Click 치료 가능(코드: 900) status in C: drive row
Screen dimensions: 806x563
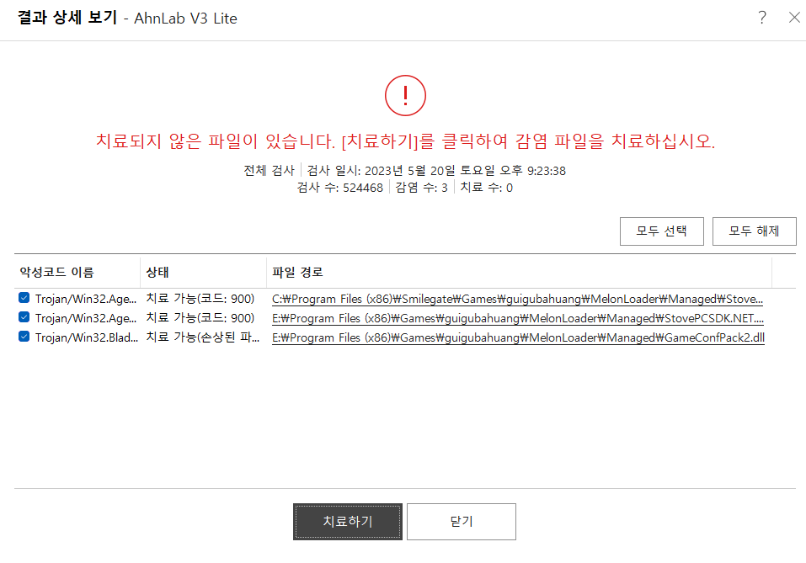(x=200, y=298)
